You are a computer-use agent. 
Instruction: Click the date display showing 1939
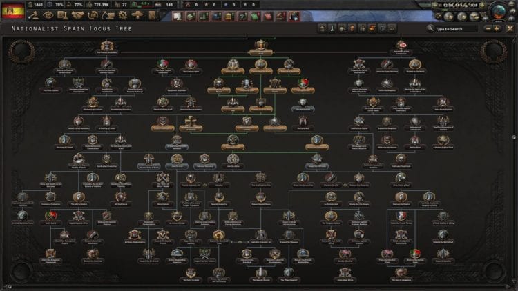point(461,5)
